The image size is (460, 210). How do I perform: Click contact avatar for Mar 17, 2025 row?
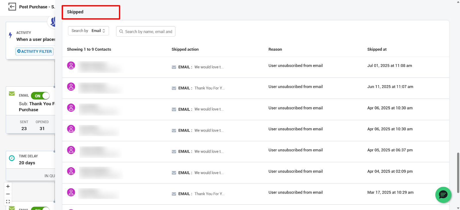pyautogui.click(x=71, y=192)
